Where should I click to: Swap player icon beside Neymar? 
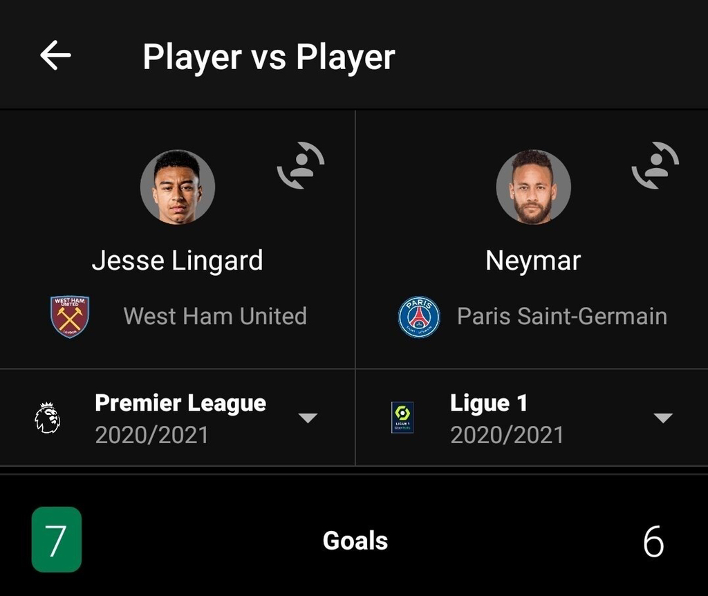[x=655, y=165]
